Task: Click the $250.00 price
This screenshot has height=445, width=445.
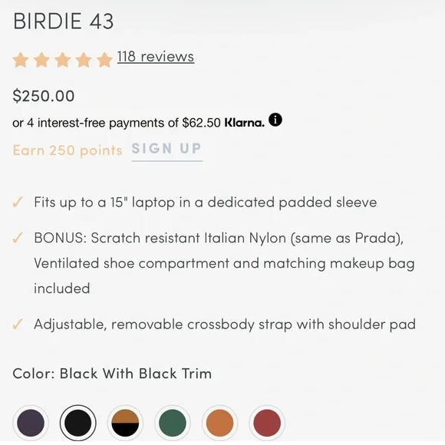Action: (x=44, y=96)
